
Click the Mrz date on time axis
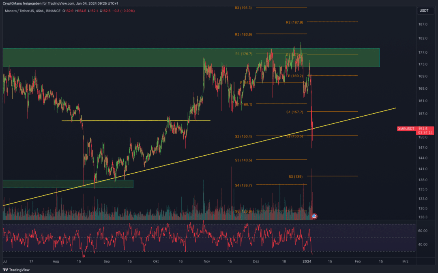[x=405, y=261]
